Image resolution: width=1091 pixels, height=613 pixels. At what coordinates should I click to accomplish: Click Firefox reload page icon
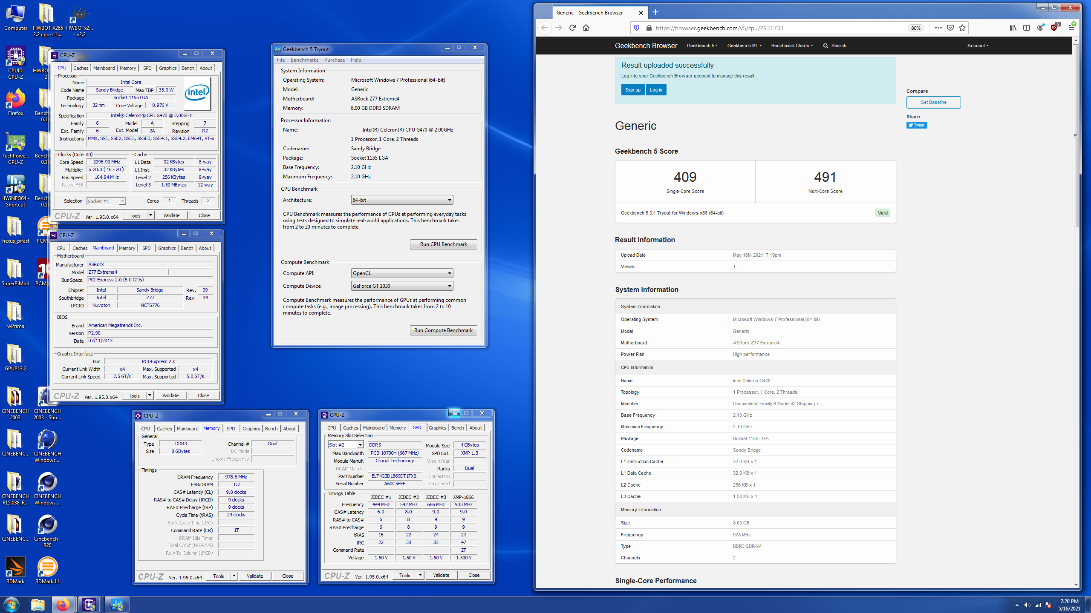click(572, 28)
